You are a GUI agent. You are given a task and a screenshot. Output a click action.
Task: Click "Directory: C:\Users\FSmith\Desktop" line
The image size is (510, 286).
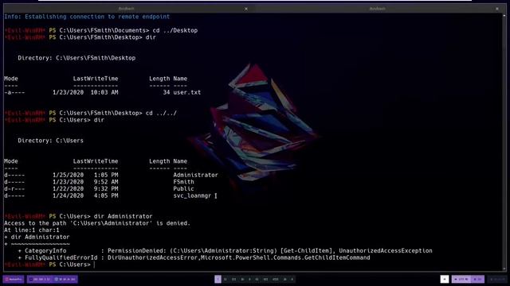tap(76, 58)
